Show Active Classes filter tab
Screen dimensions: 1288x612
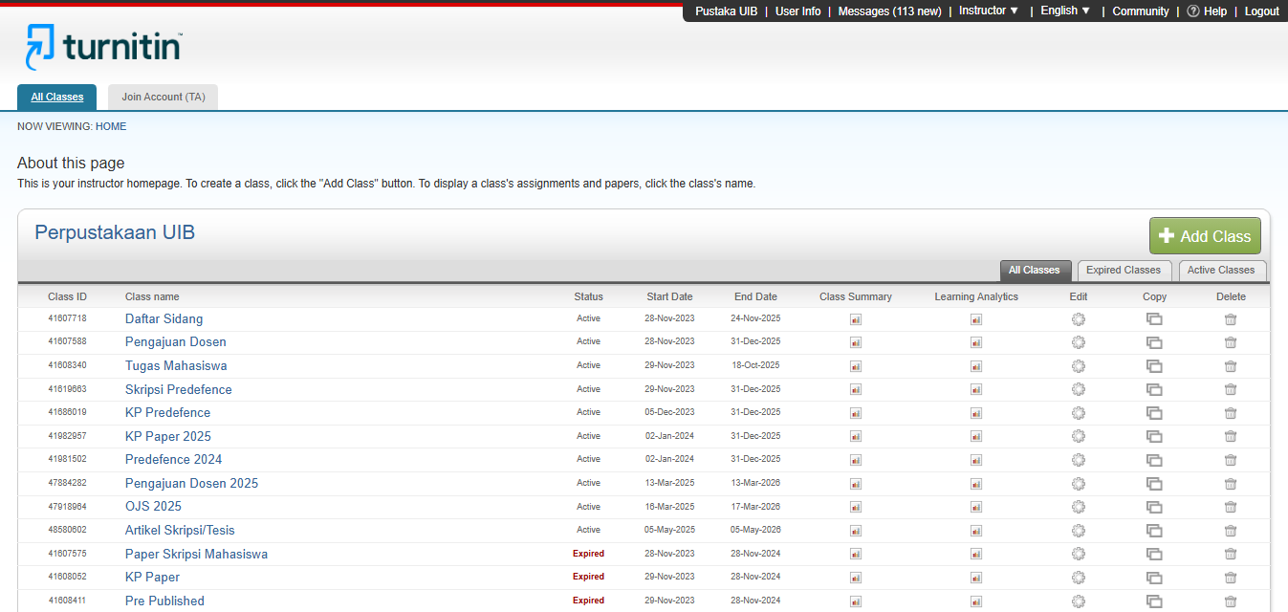tap(1221, 270)
